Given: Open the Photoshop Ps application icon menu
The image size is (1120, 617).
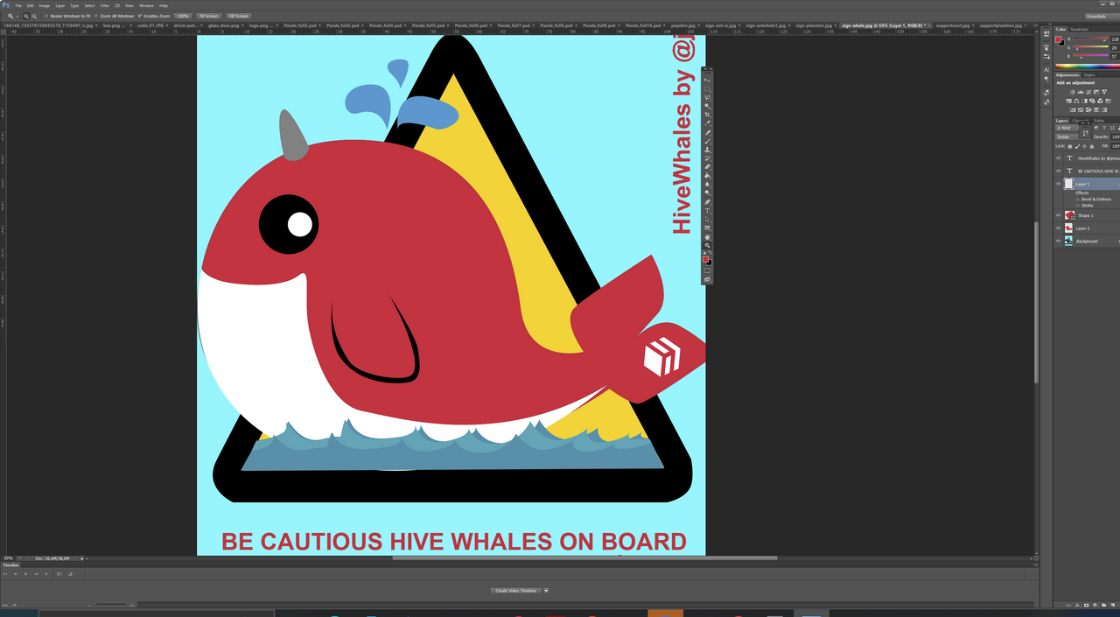Looking at the screenshot, I should [5, 5].
